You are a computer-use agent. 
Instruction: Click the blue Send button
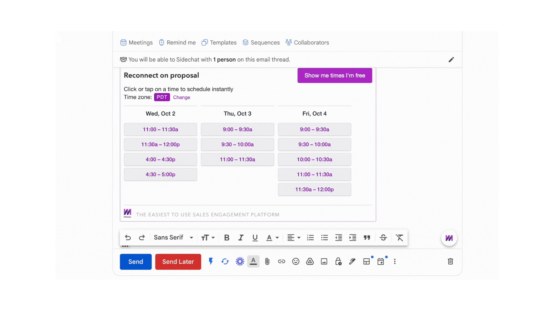pos(136,261)
